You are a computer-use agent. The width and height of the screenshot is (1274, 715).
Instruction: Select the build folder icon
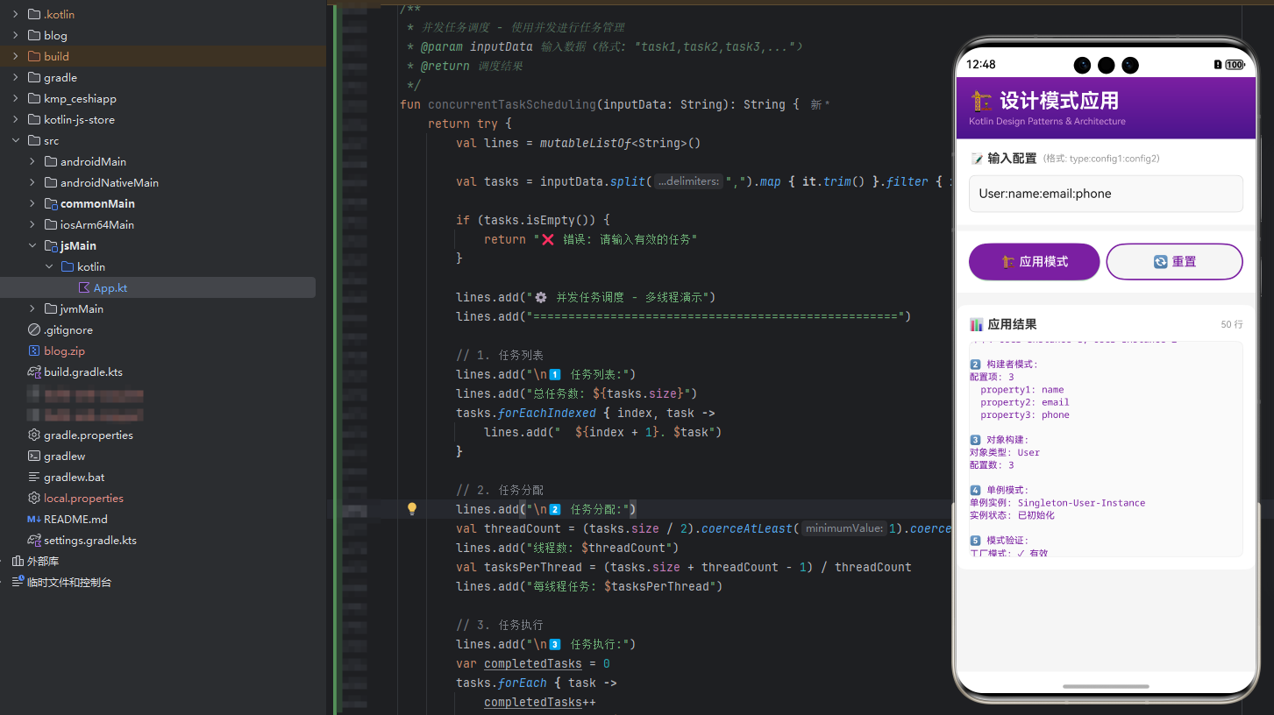[34, 56]
